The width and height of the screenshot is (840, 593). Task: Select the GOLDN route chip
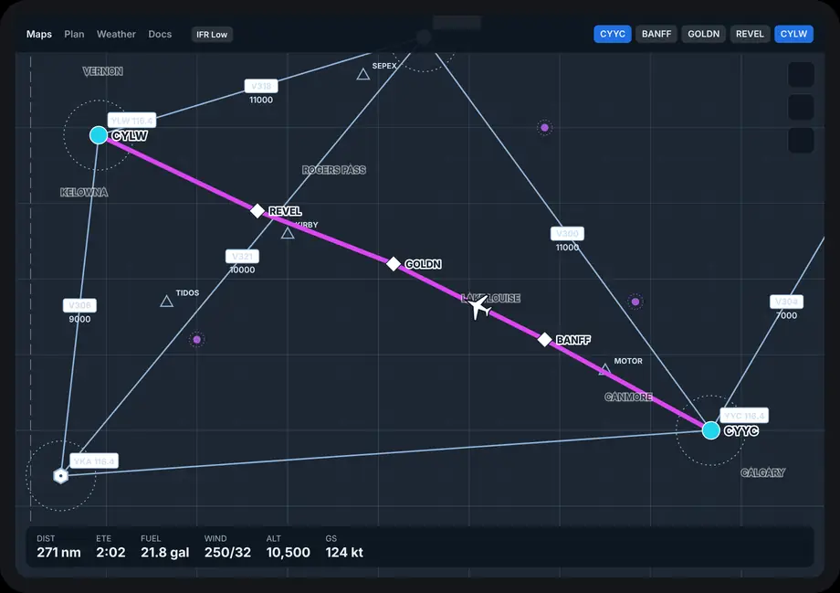[x=703, y=34]
